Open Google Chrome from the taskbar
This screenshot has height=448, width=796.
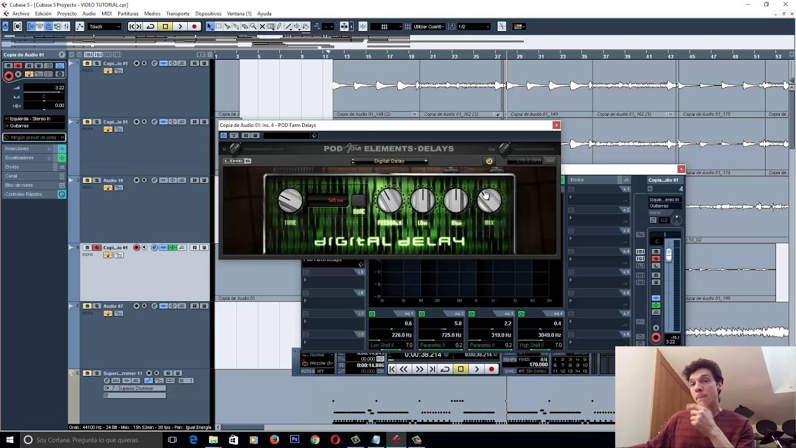(x=315, y=440)
